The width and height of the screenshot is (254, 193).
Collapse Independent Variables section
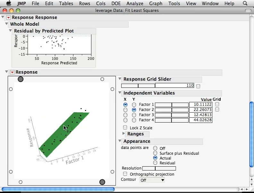pos(120,93)
